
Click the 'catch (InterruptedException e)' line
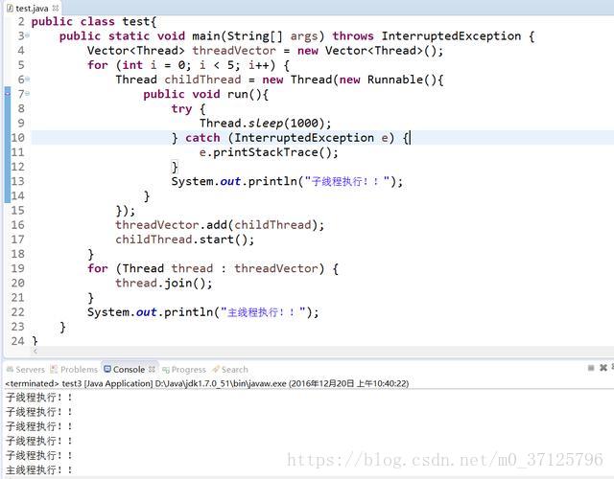(291, 138)
